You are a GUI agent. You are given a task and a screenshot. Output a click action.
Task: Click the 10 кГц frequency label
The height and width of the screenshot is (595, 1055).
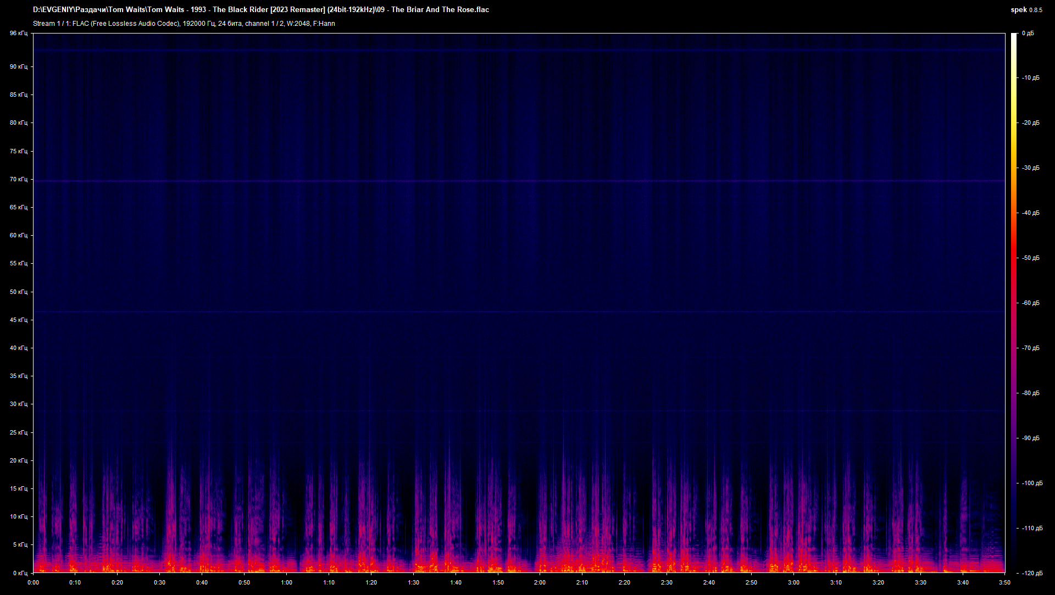(18, 517)
